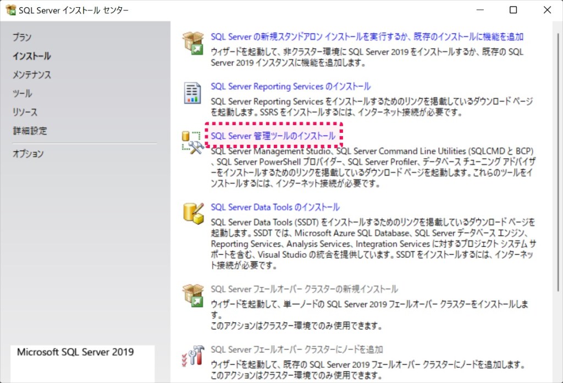The width and height of the screenshot is (563, 383).
Task: Close the SQL Server インストール センター window
Action: tap(547, 10)
